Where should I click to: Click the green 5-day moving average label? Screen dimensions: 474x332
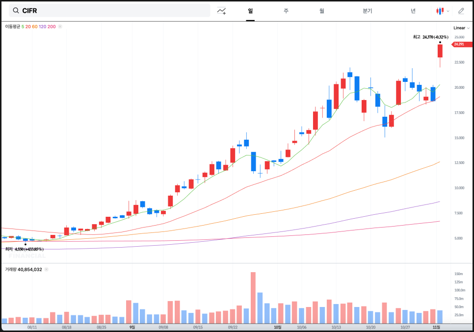point(23,26)
